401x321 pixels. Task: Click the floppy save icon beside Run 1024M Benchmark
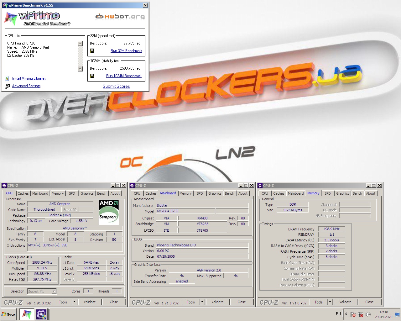point(92,76)
